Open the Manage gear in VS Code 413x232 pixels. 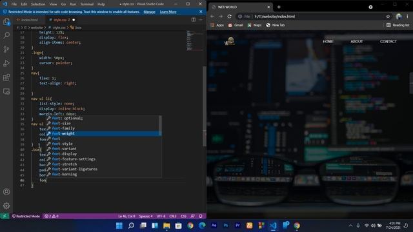click(x=6, y=206)
